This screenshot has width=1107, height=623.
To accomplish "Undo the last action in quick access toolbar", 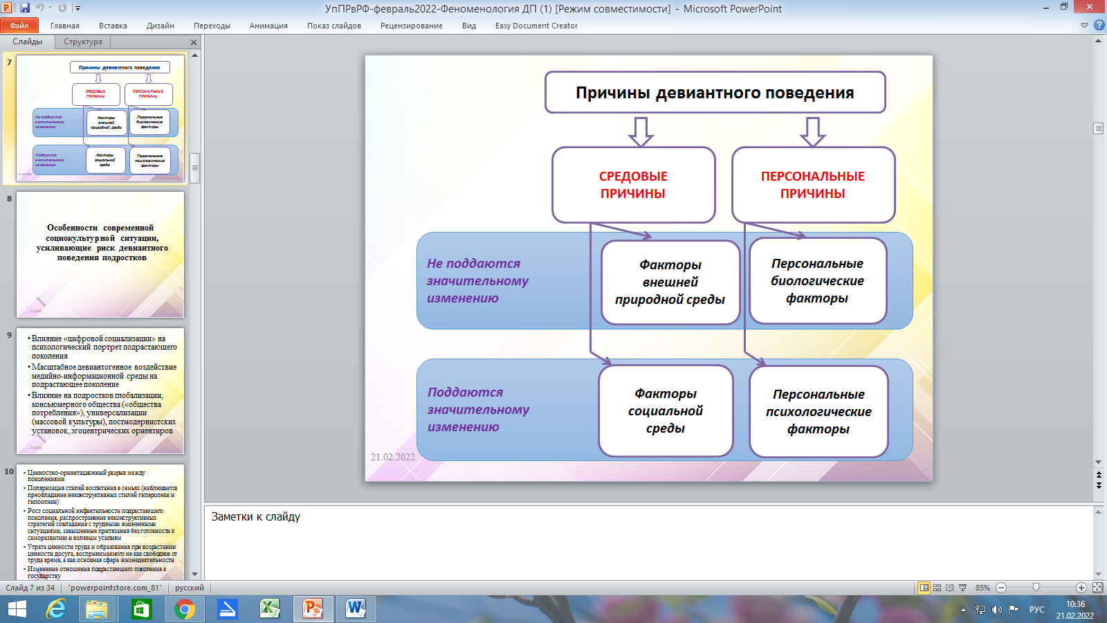I will (x=39, y=8).
